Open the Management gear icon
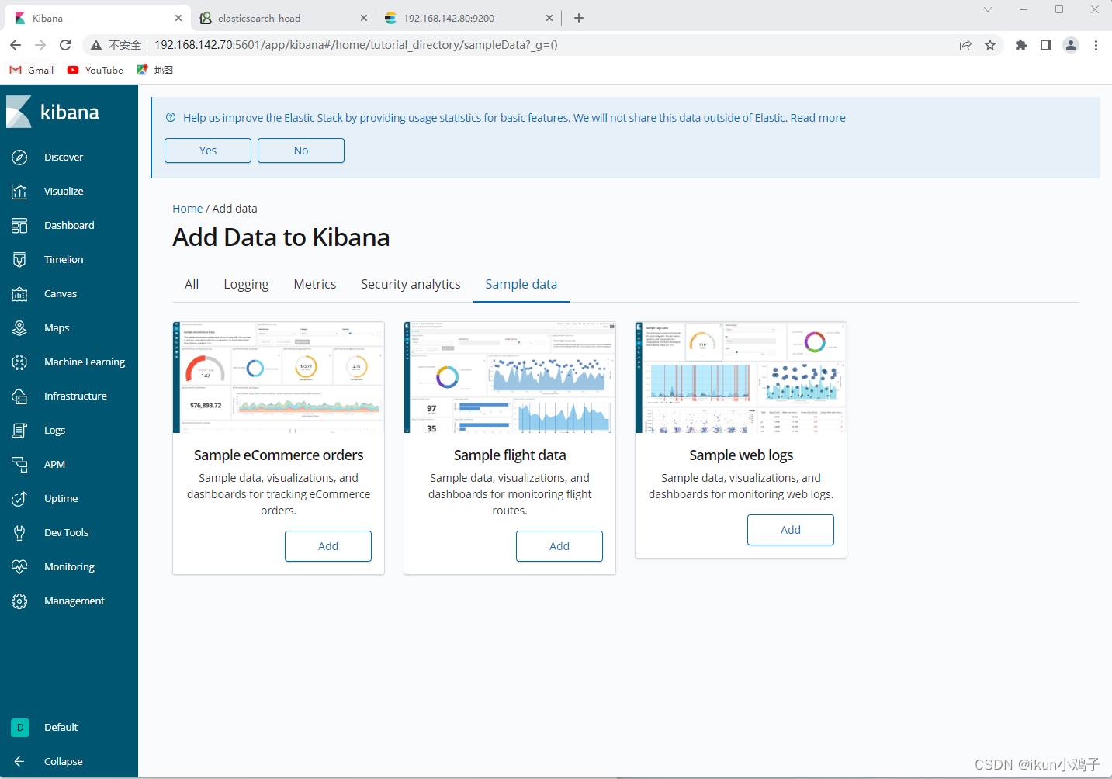The width and height of the screenshot is (1112, 779). pyautogui.click(x=19, y=601)
